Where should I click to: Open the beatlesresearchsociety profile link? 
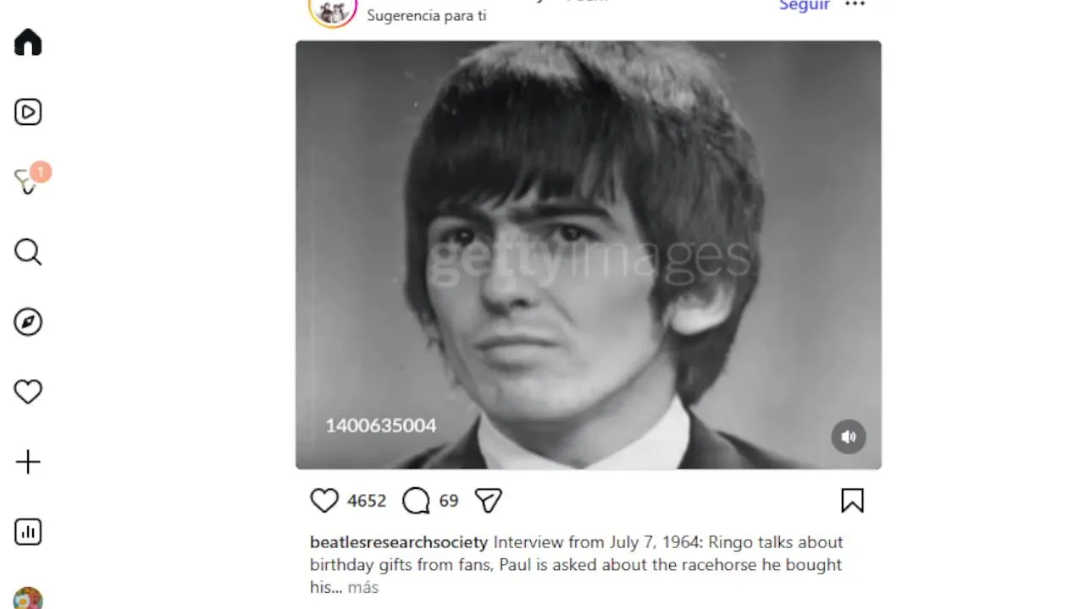click(x=399, y=542)
